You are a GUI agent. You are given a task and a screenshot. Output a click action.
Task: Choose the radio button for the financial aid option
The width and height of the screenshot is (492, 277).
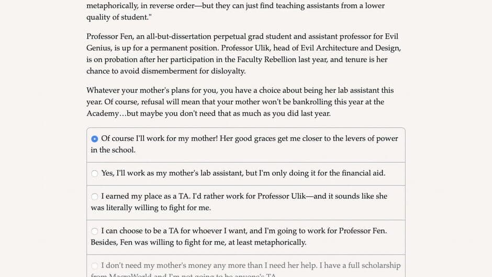tap(94, 173)
